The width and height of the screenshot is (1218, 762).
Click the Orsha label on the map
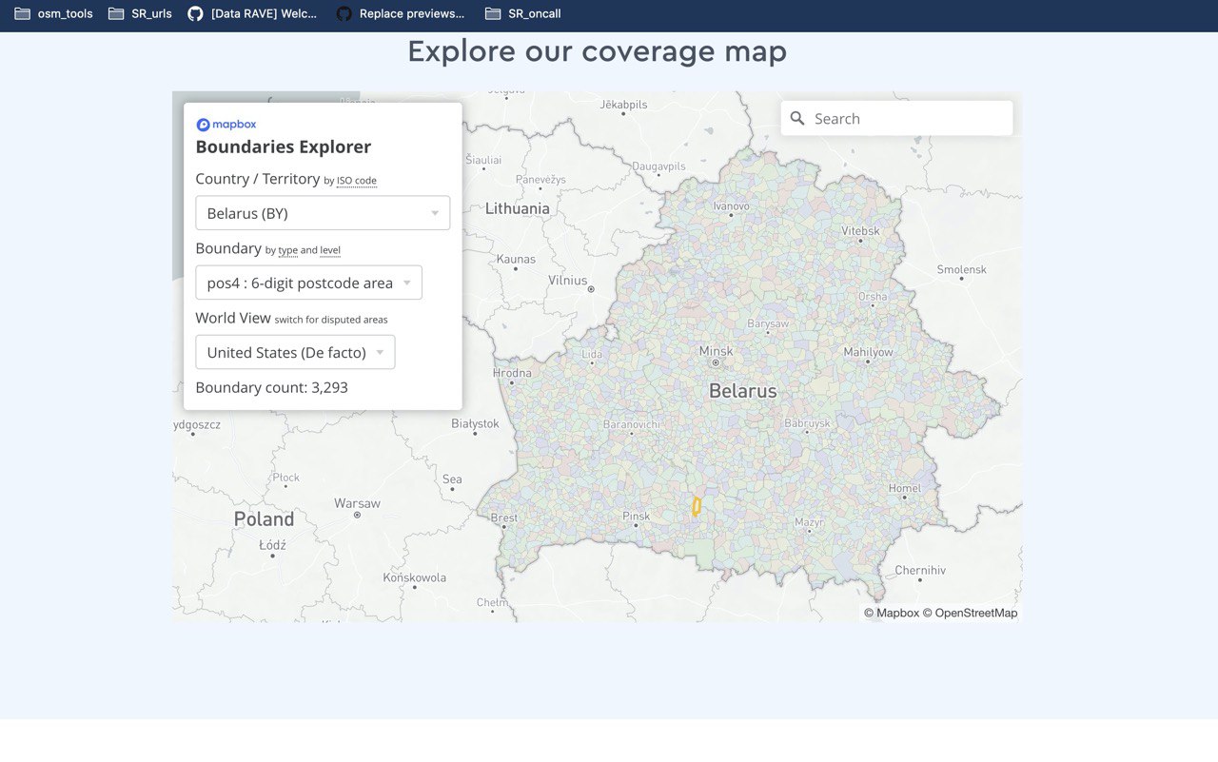(873, 297)
